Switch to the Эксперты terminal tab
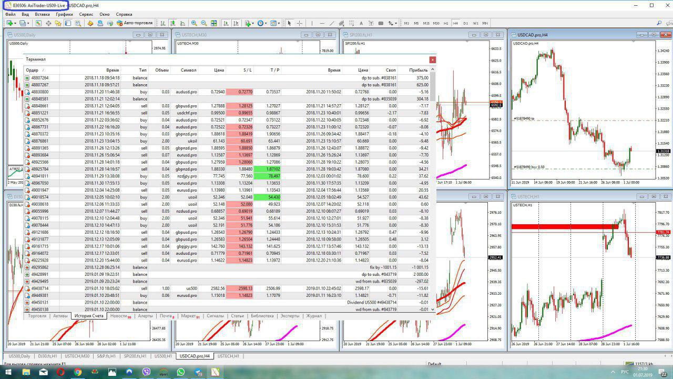673x379 pixels. coord(290,316)
